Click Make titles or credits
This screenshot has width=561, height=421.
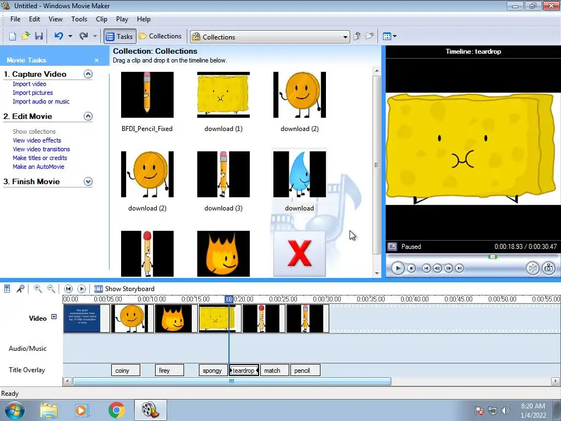pos(39,158)
